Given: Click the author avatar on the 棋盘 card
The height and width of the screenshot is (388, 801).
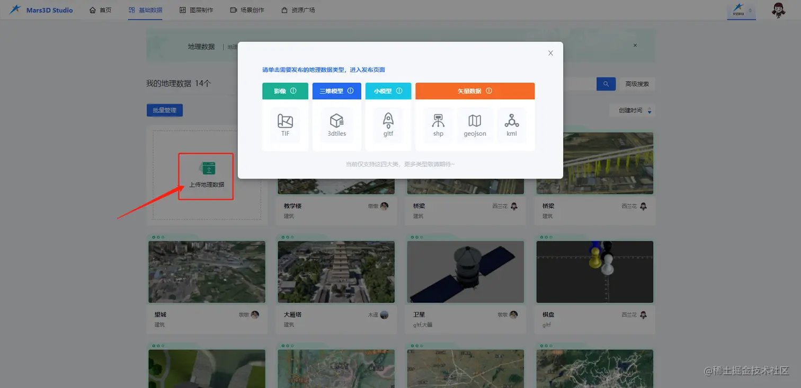Looking at the screenshot, I should click(643, 315).
